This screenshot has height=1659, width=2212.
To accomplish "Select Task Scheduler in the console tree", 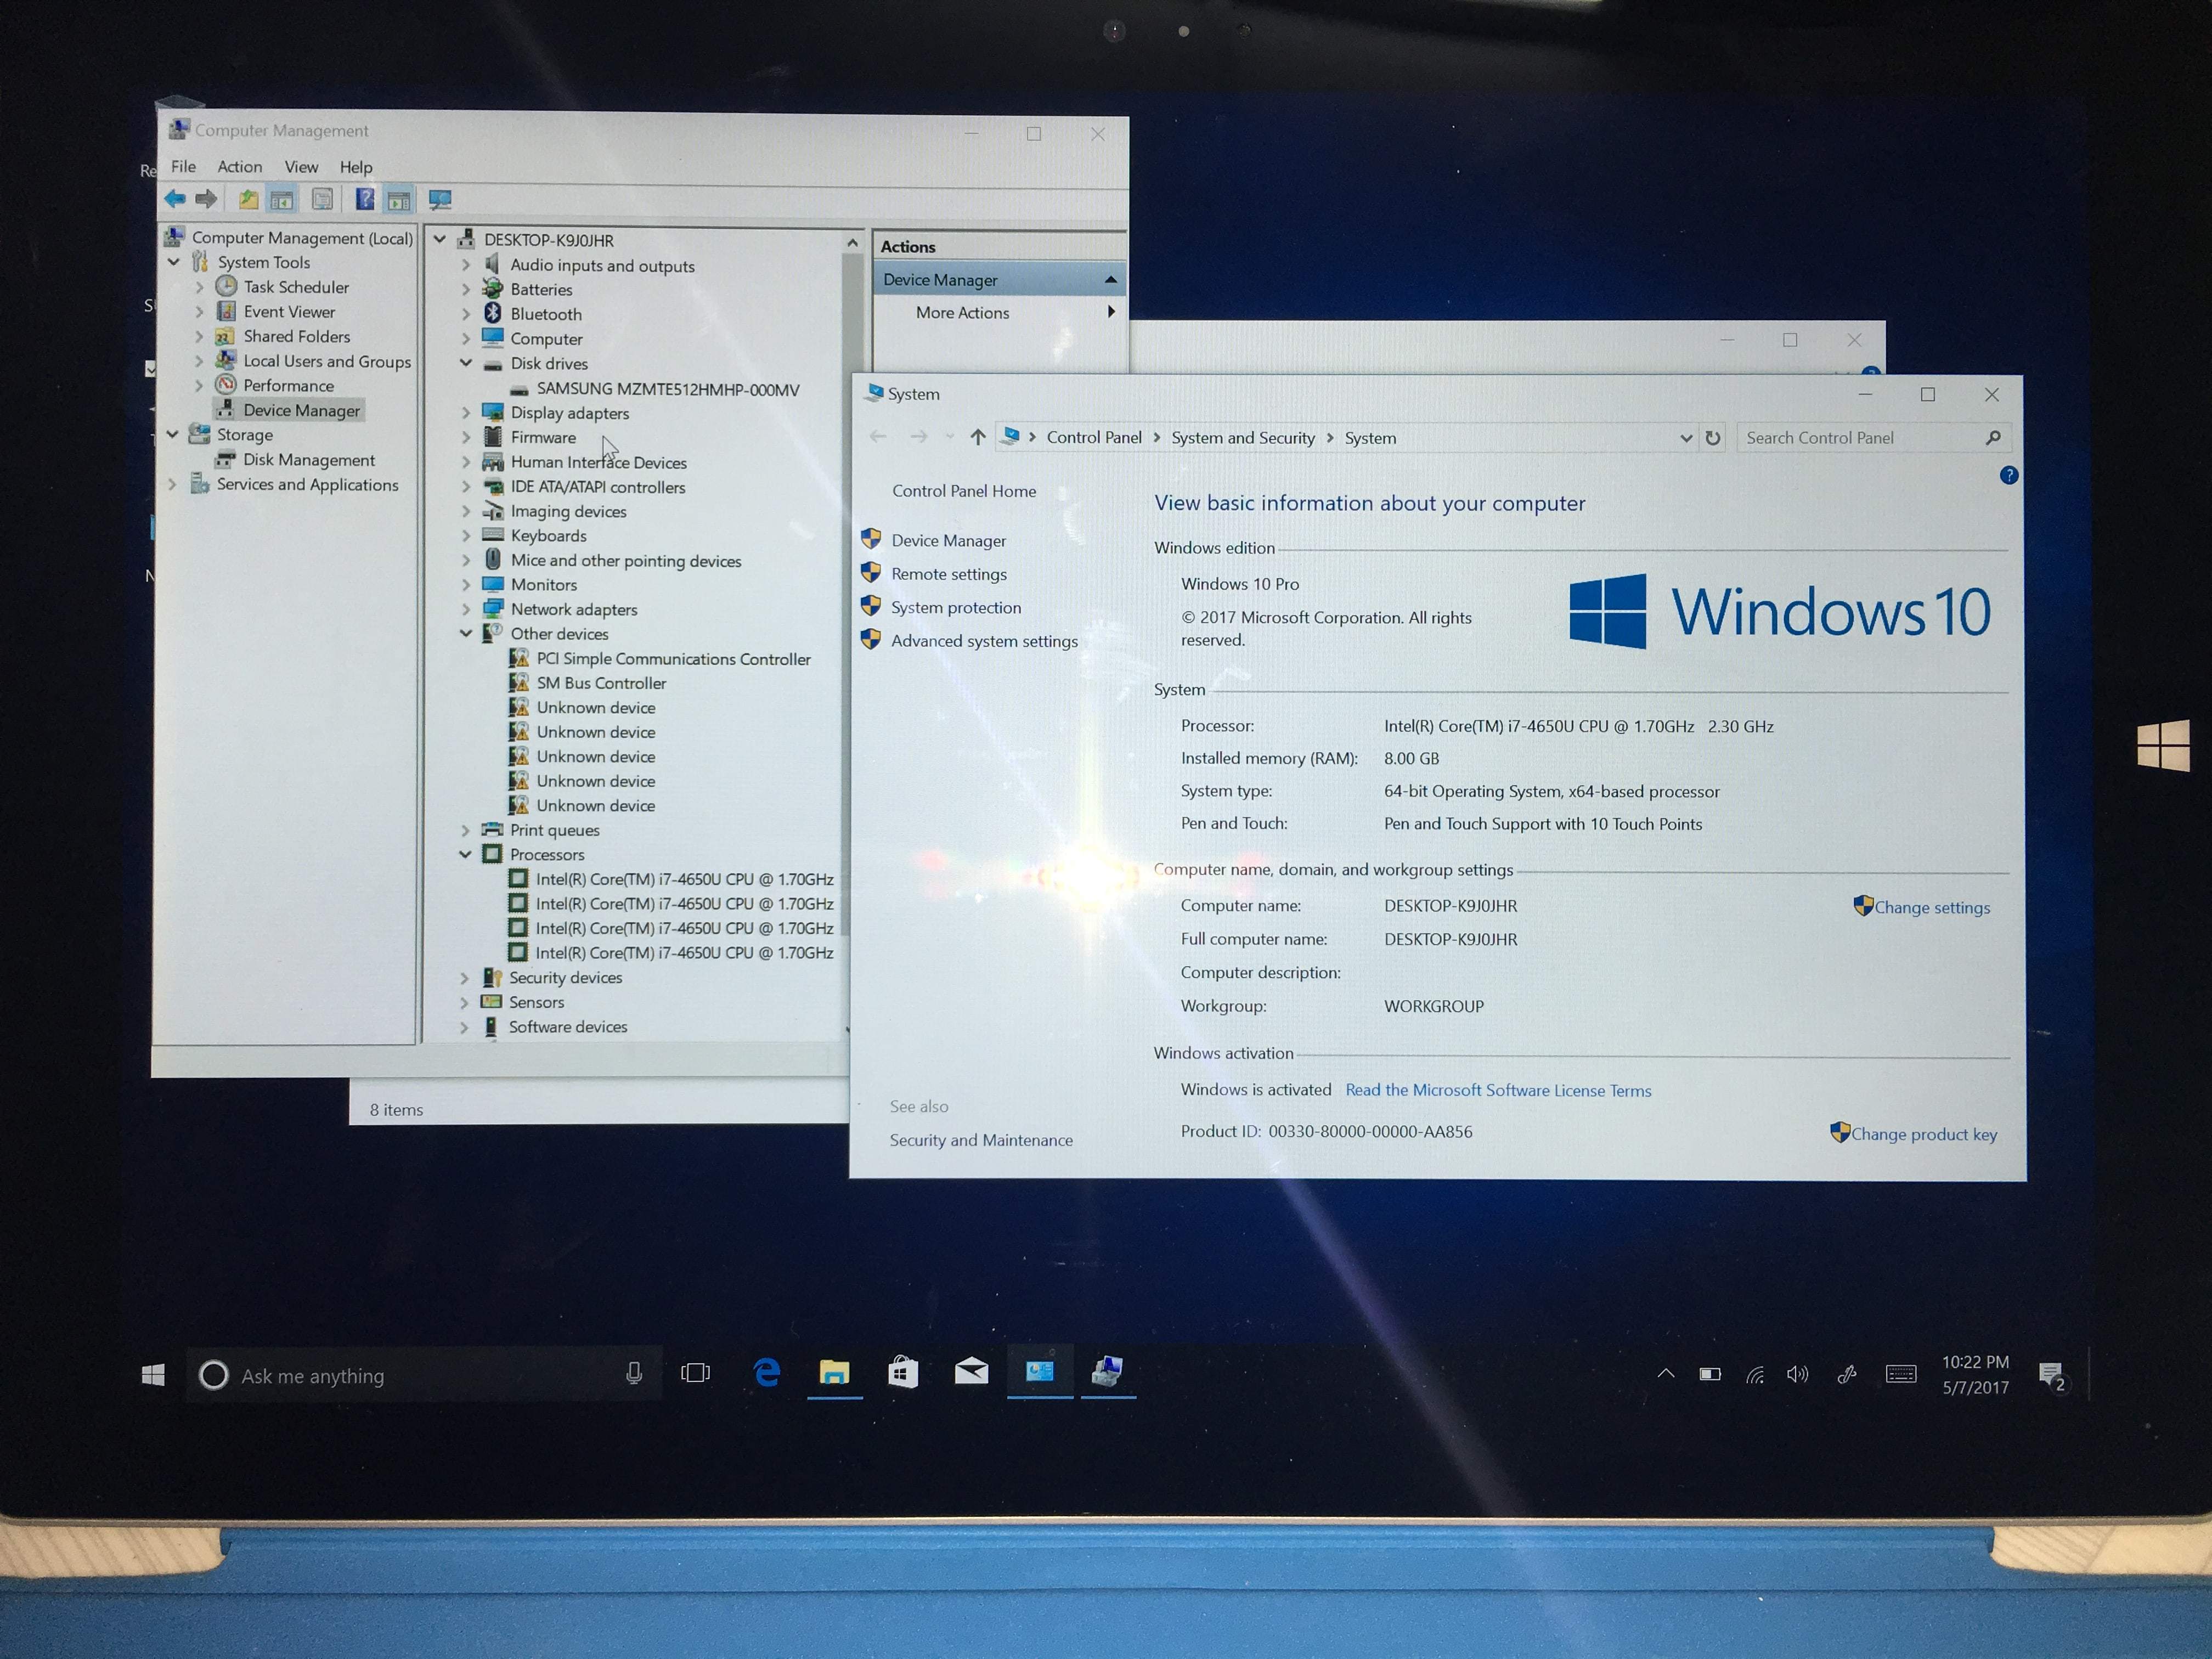I will point(296,287).
